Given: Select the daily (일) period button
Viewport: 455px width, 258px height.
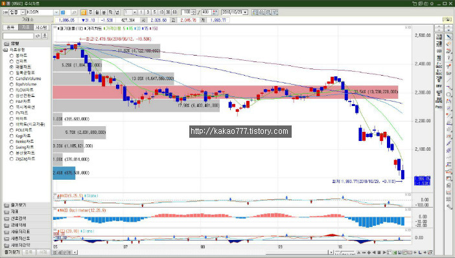Looking at the screenshot, I should tap(84, 12).
